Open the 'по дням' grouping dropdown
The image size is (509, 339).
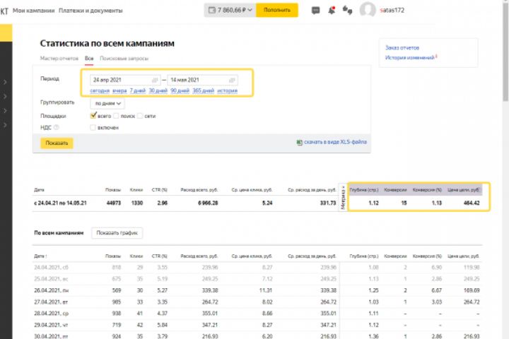(107, 103)
